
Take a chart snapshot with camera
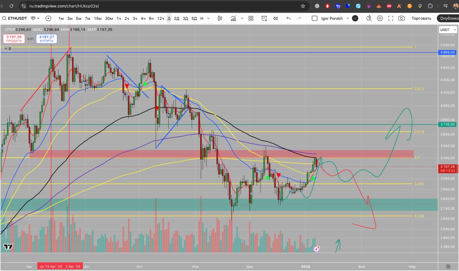click(x=402, y=18)
